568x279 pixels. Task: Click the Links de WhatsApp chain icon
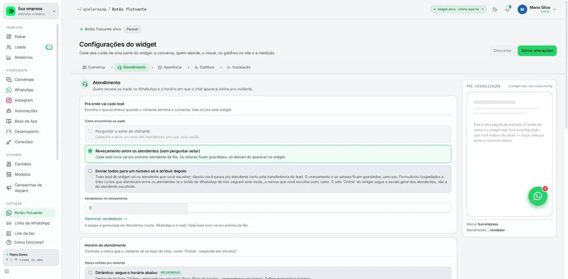9,223
